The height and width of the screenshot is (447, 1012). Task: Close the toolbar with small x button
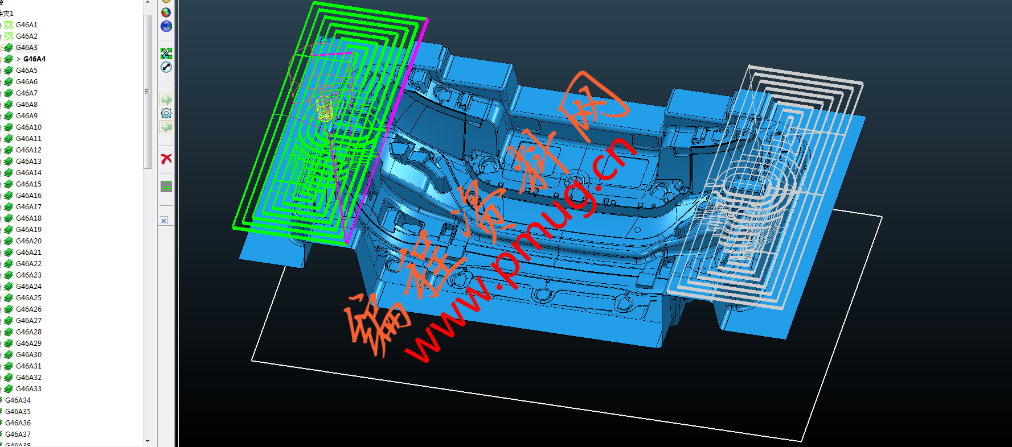point(164,221)
